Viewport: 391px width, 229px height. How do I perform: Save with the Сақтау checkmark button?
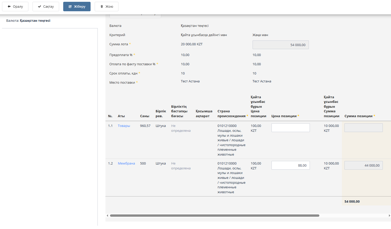click(x=46, y=7)
